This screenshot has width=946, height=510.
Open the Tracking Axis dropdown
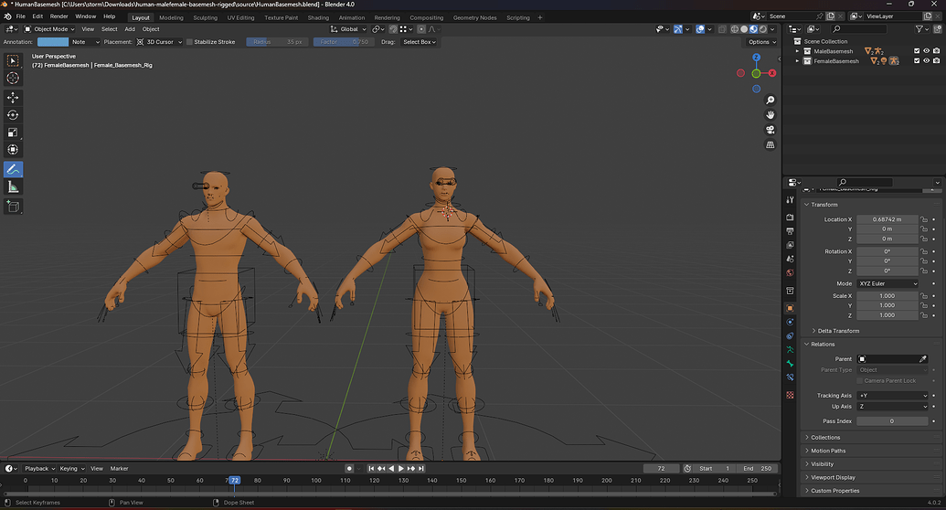pos(892,396)
